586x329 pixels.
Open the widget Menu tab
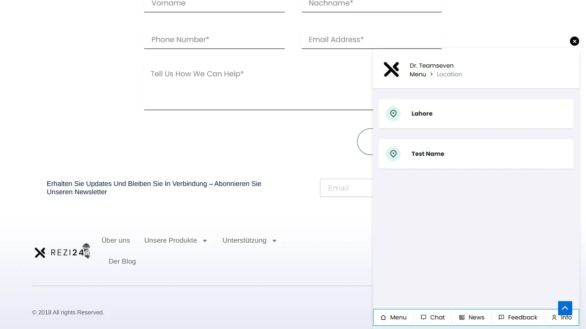[394, 318]
